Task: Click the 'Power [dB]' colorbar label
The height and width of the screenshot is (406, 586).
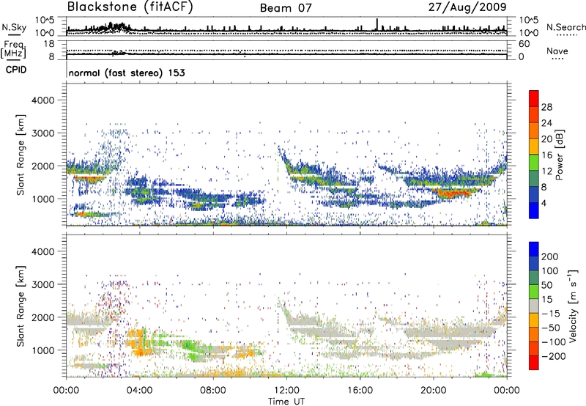Action: pos(559,155)
